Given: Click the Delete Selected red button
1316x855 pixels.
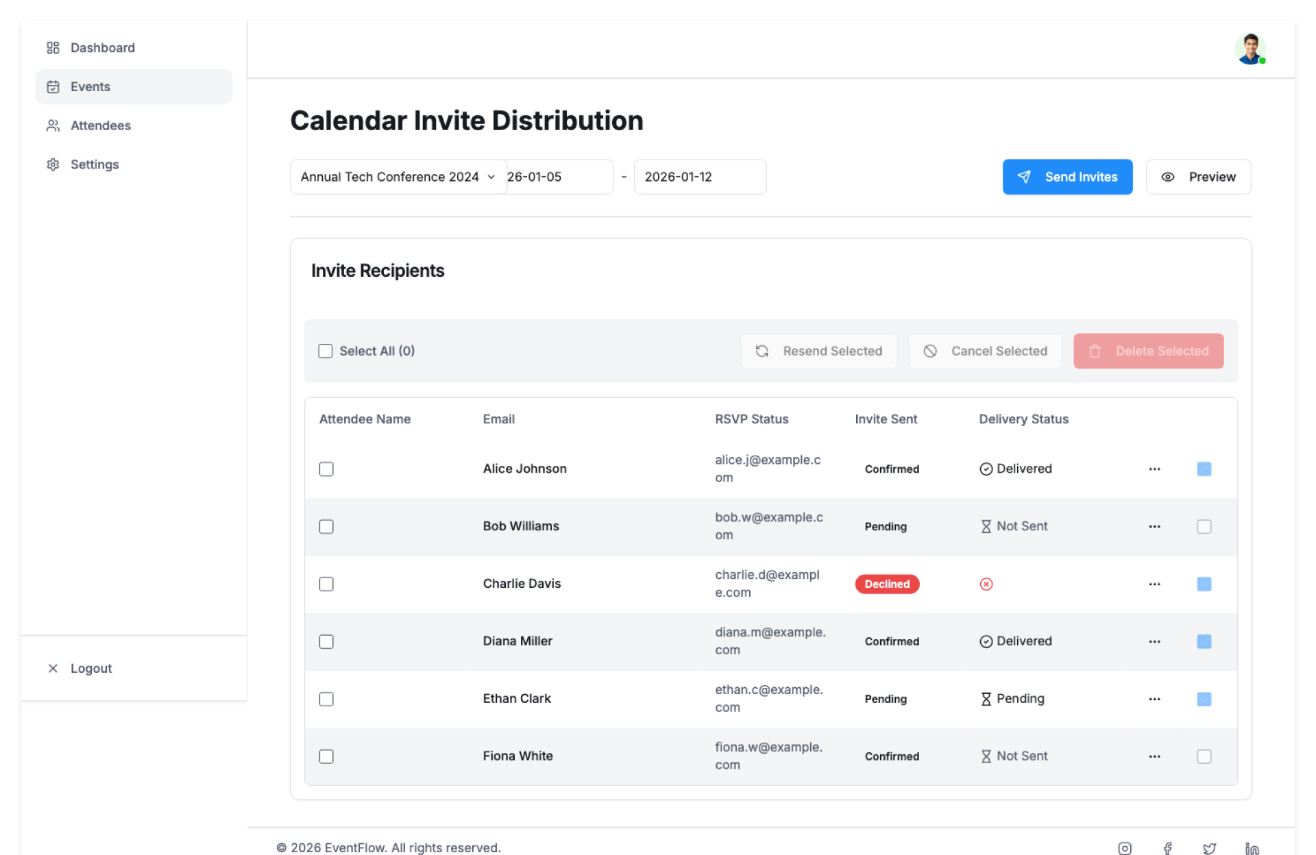Looking at the screenshot, I should click(1148, 351).
